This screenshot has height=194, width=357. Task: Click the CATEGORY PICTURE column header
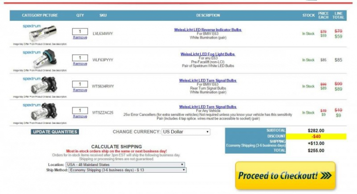[x=40, y=16]
